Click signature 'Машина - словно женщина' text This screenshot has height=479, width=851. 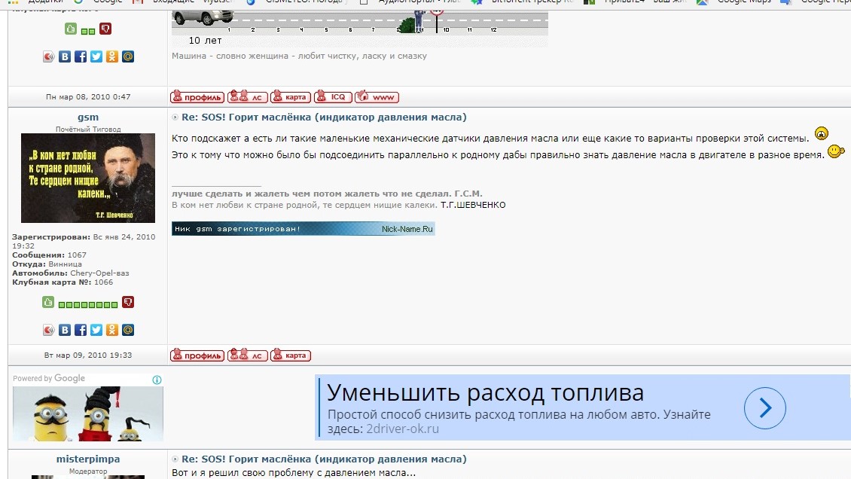coord(299,55)
